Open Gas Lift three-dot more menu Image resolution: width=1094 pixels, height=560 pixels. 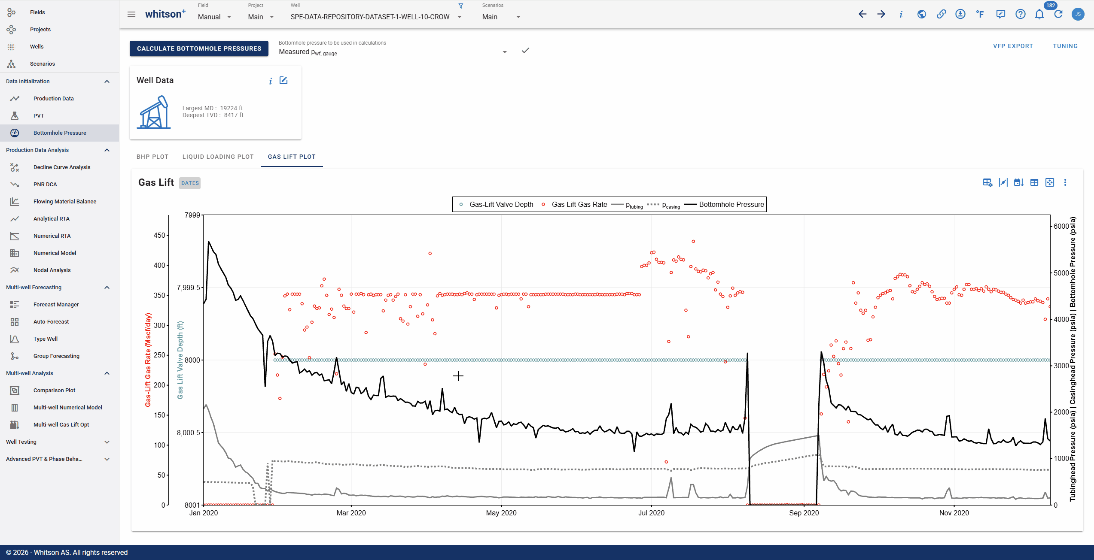(1065, 182)
